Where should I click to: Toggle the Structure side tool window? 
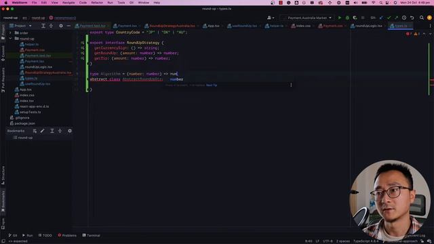click(x=3, y=175)
